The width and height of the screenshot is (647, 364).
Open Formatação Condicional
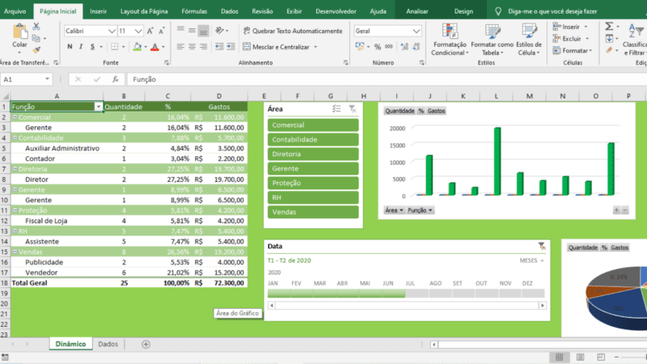coord(449,39)
